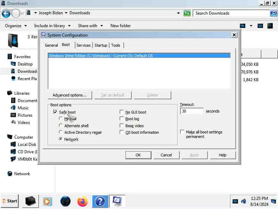The image size is (278, 209).
Task: Select the Minimal safe boot radio option
Action: coord(60,118)
